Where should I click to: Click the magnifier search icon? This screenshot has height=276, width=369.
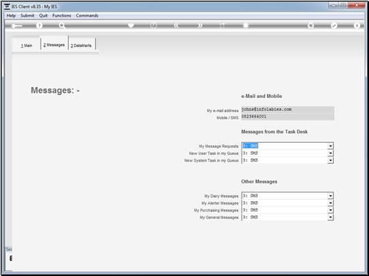pos(62,26)
